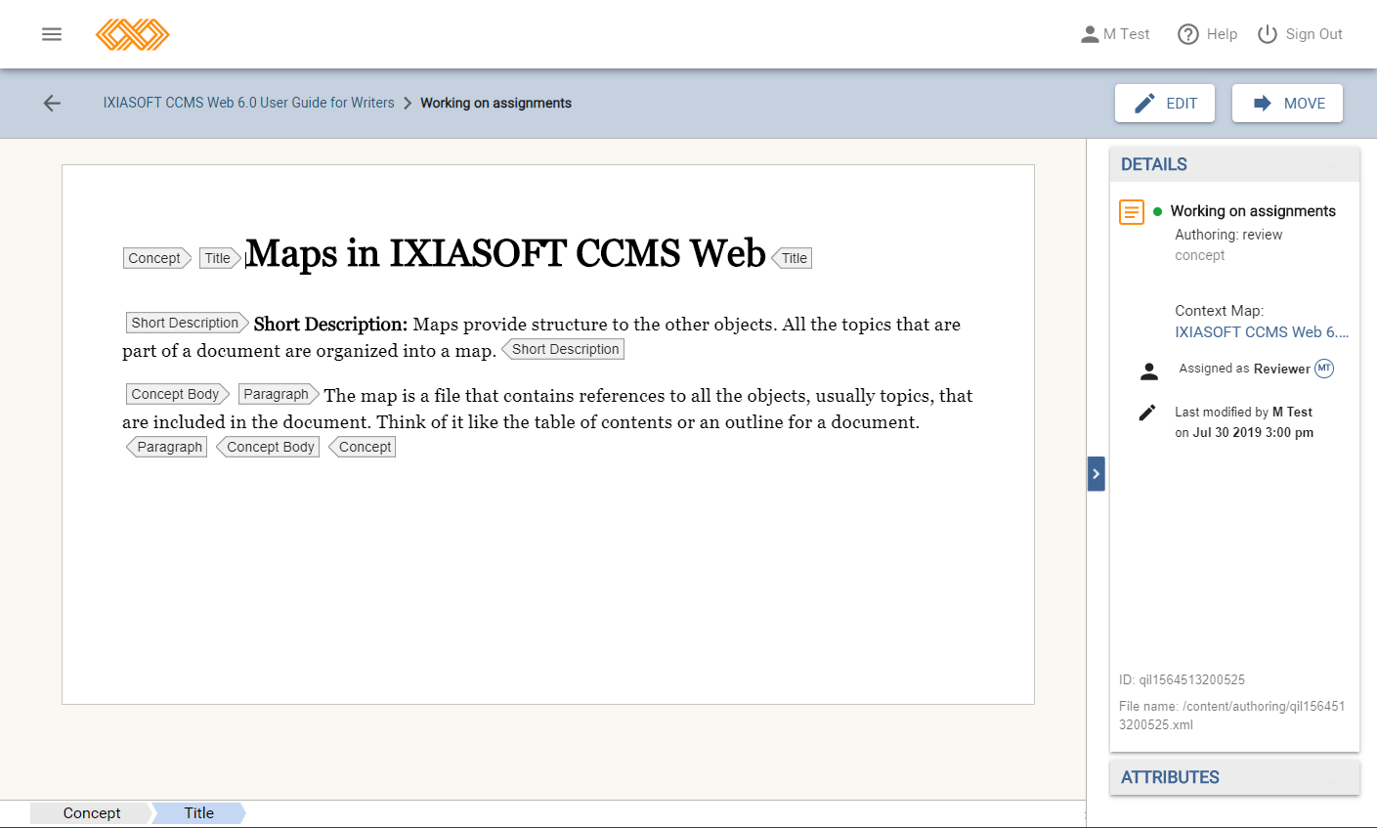Select the opening Title tag

220,258
